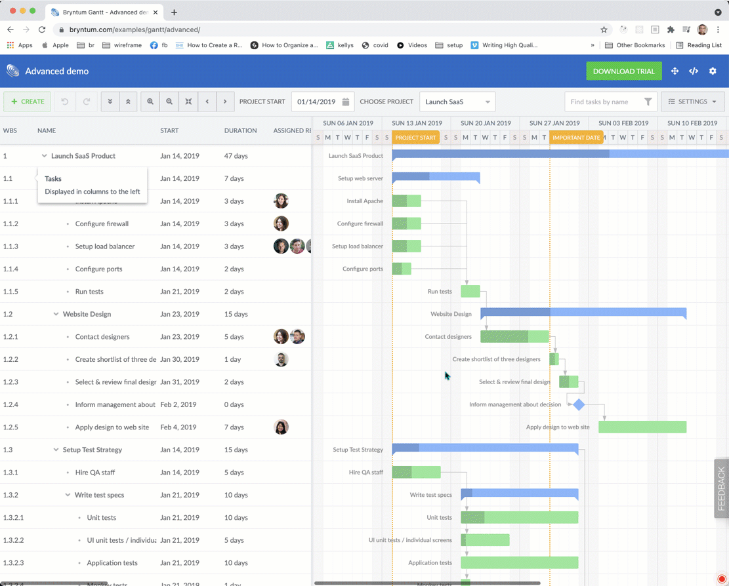729x586 pixels.
Task: Open the gear settings in the header
Action: coord(713,71)
